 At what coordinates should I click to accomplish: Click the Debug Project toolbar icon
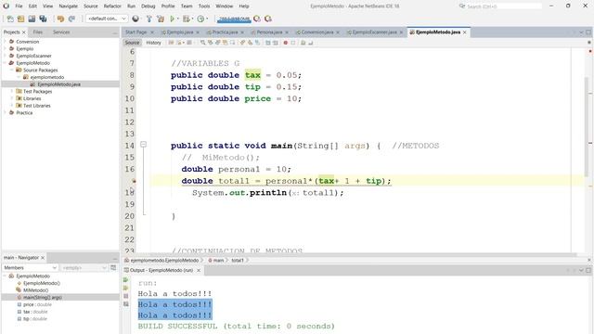(186, 19)
